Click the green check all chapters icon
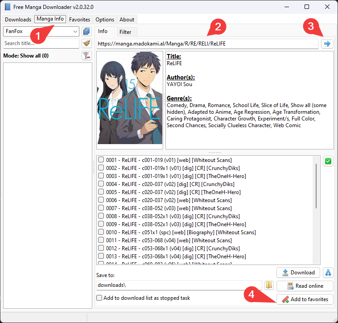 [x=328, y=161]
